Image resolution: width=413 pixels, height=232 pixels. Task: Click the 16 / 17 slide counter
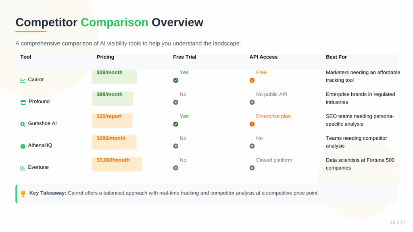pos(397,223)
